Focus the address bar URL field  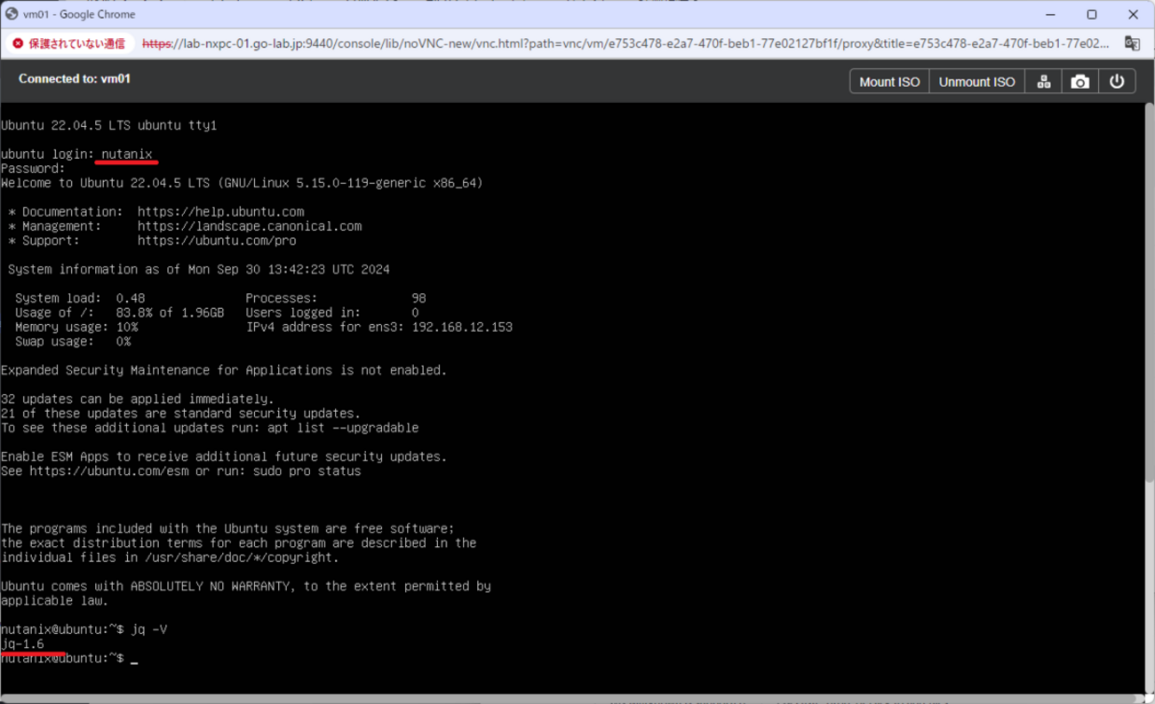pyautogui.click(x=625, y=44)
